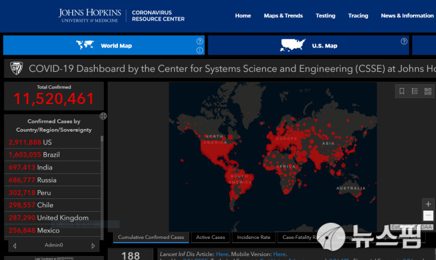436x260 pixels.
Task: Select the Incidence Rate tab
Action: click(x=254, y=237)
